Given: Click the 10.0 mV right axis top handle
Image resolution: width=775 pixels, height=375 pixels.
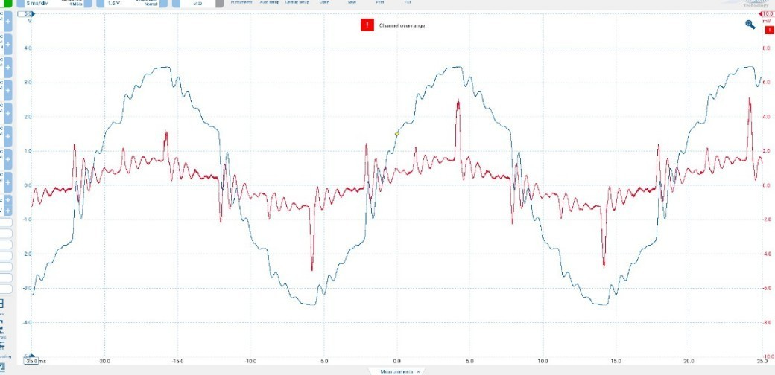Looking at the screenshot, I should pyautogui.click(x=767, y=14).
